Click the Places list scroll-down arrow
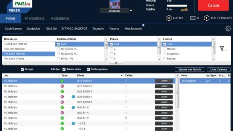The width and height of the screenshot is (233, 131). point(159,59)
